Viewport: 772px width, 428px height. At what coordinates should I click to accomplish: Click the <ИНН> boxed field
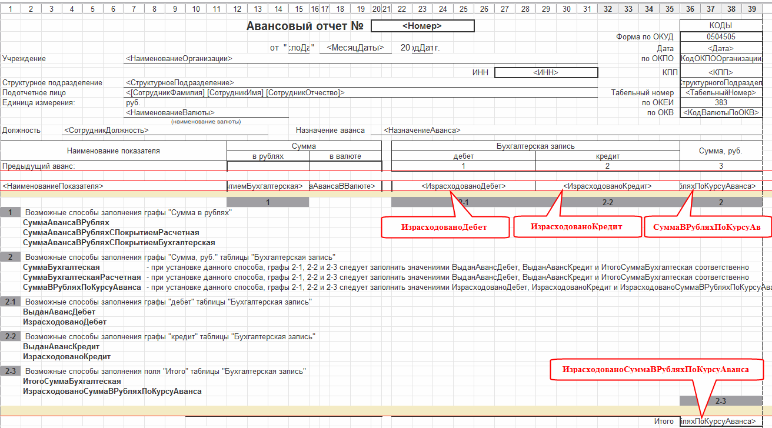tap(546, 72)
